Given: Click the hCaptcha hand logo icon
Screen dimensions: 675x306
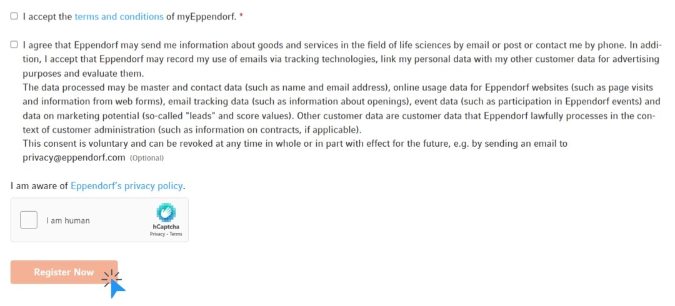Looking at the screenshot, I should (166, 212).
